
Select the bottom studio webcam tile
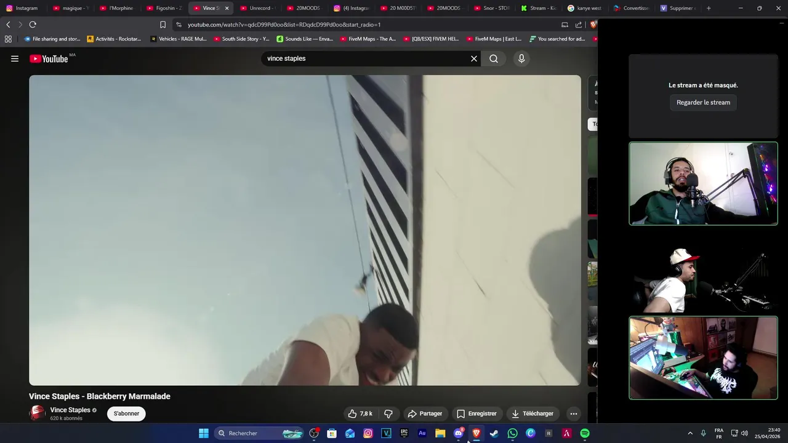703,358
